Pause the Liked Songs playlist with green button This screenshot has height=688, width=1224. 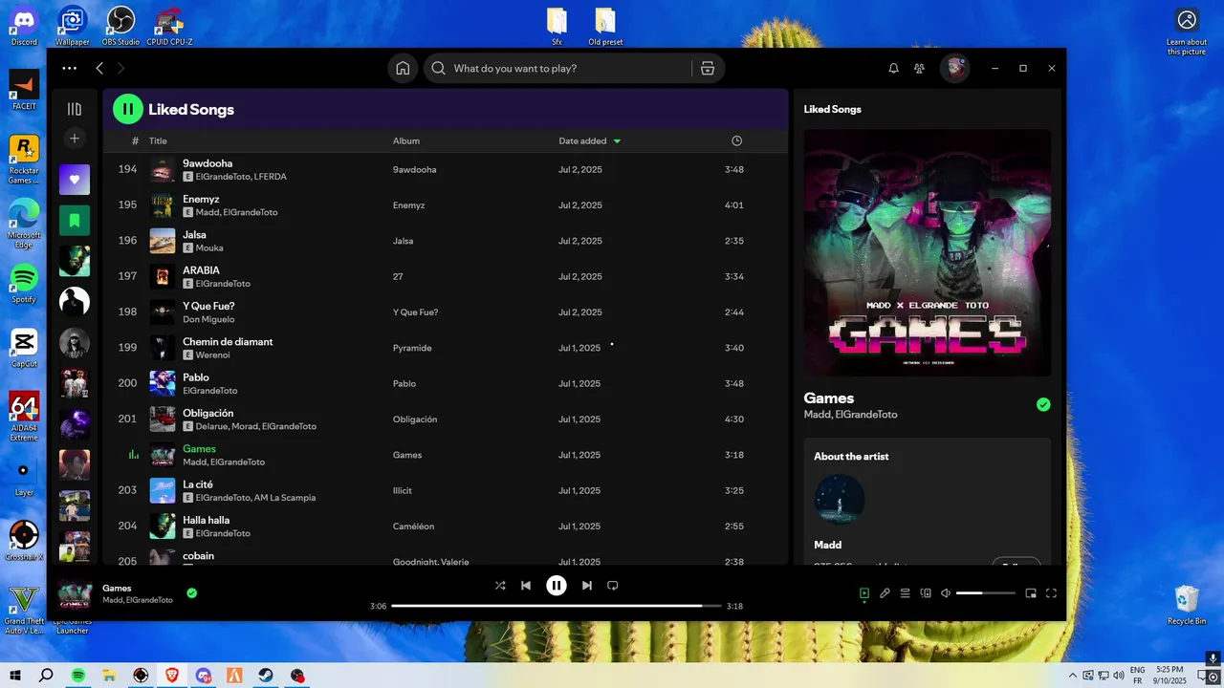[x=128, y=109]
